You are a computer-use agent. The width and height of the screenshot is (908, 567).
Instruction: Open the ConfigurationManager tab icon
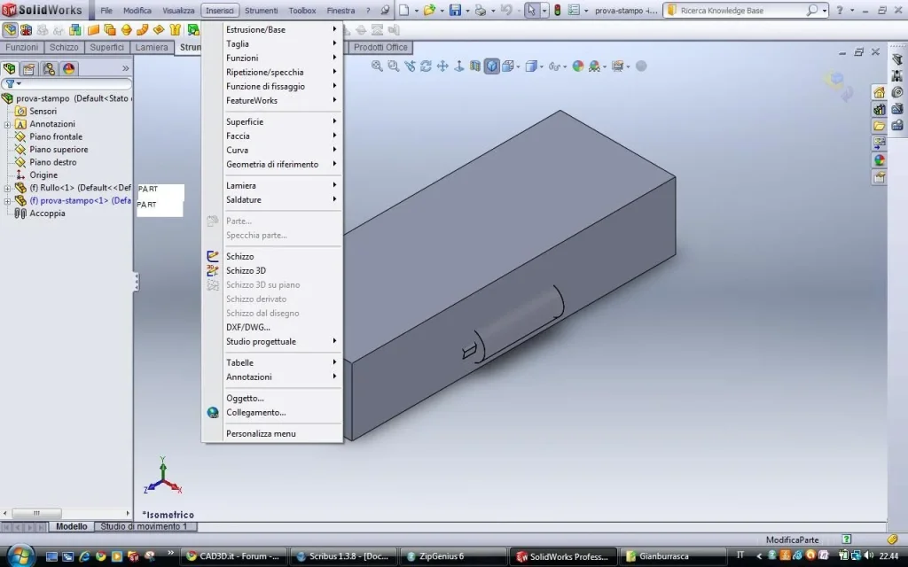click(49, 69)
